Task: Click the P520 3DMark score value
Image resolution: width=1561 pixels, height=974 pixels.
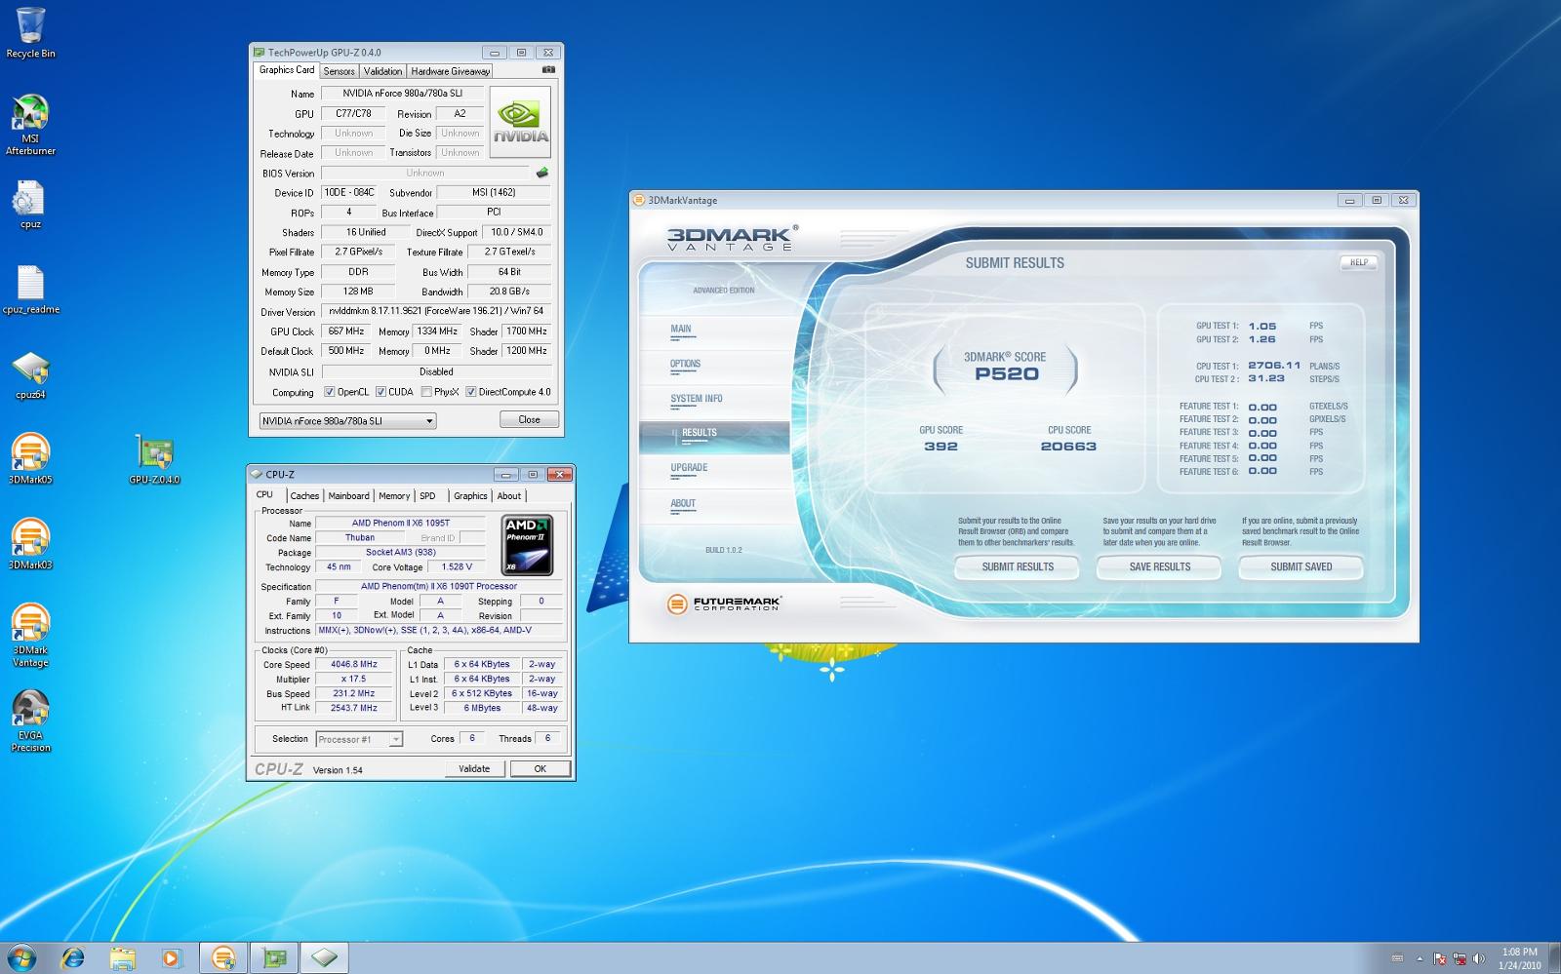Action: coord(1006,374)
